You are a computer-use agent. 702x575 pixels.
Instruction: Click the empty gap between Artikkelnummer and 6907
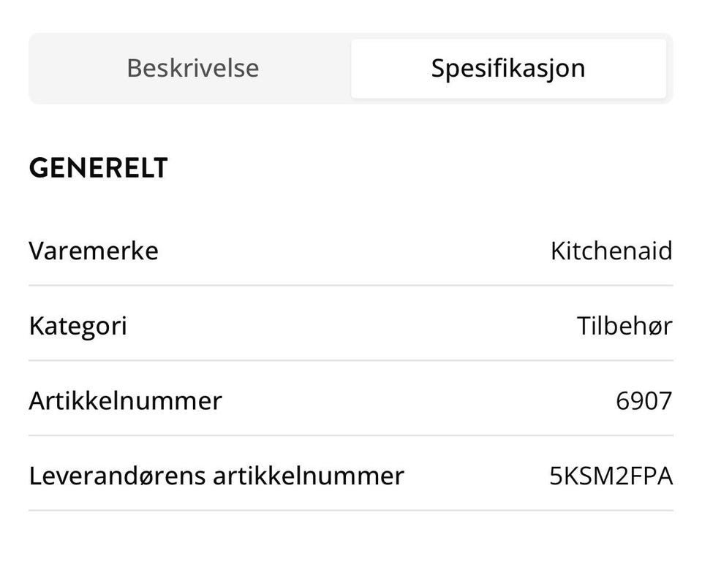[x=417, y=400]
